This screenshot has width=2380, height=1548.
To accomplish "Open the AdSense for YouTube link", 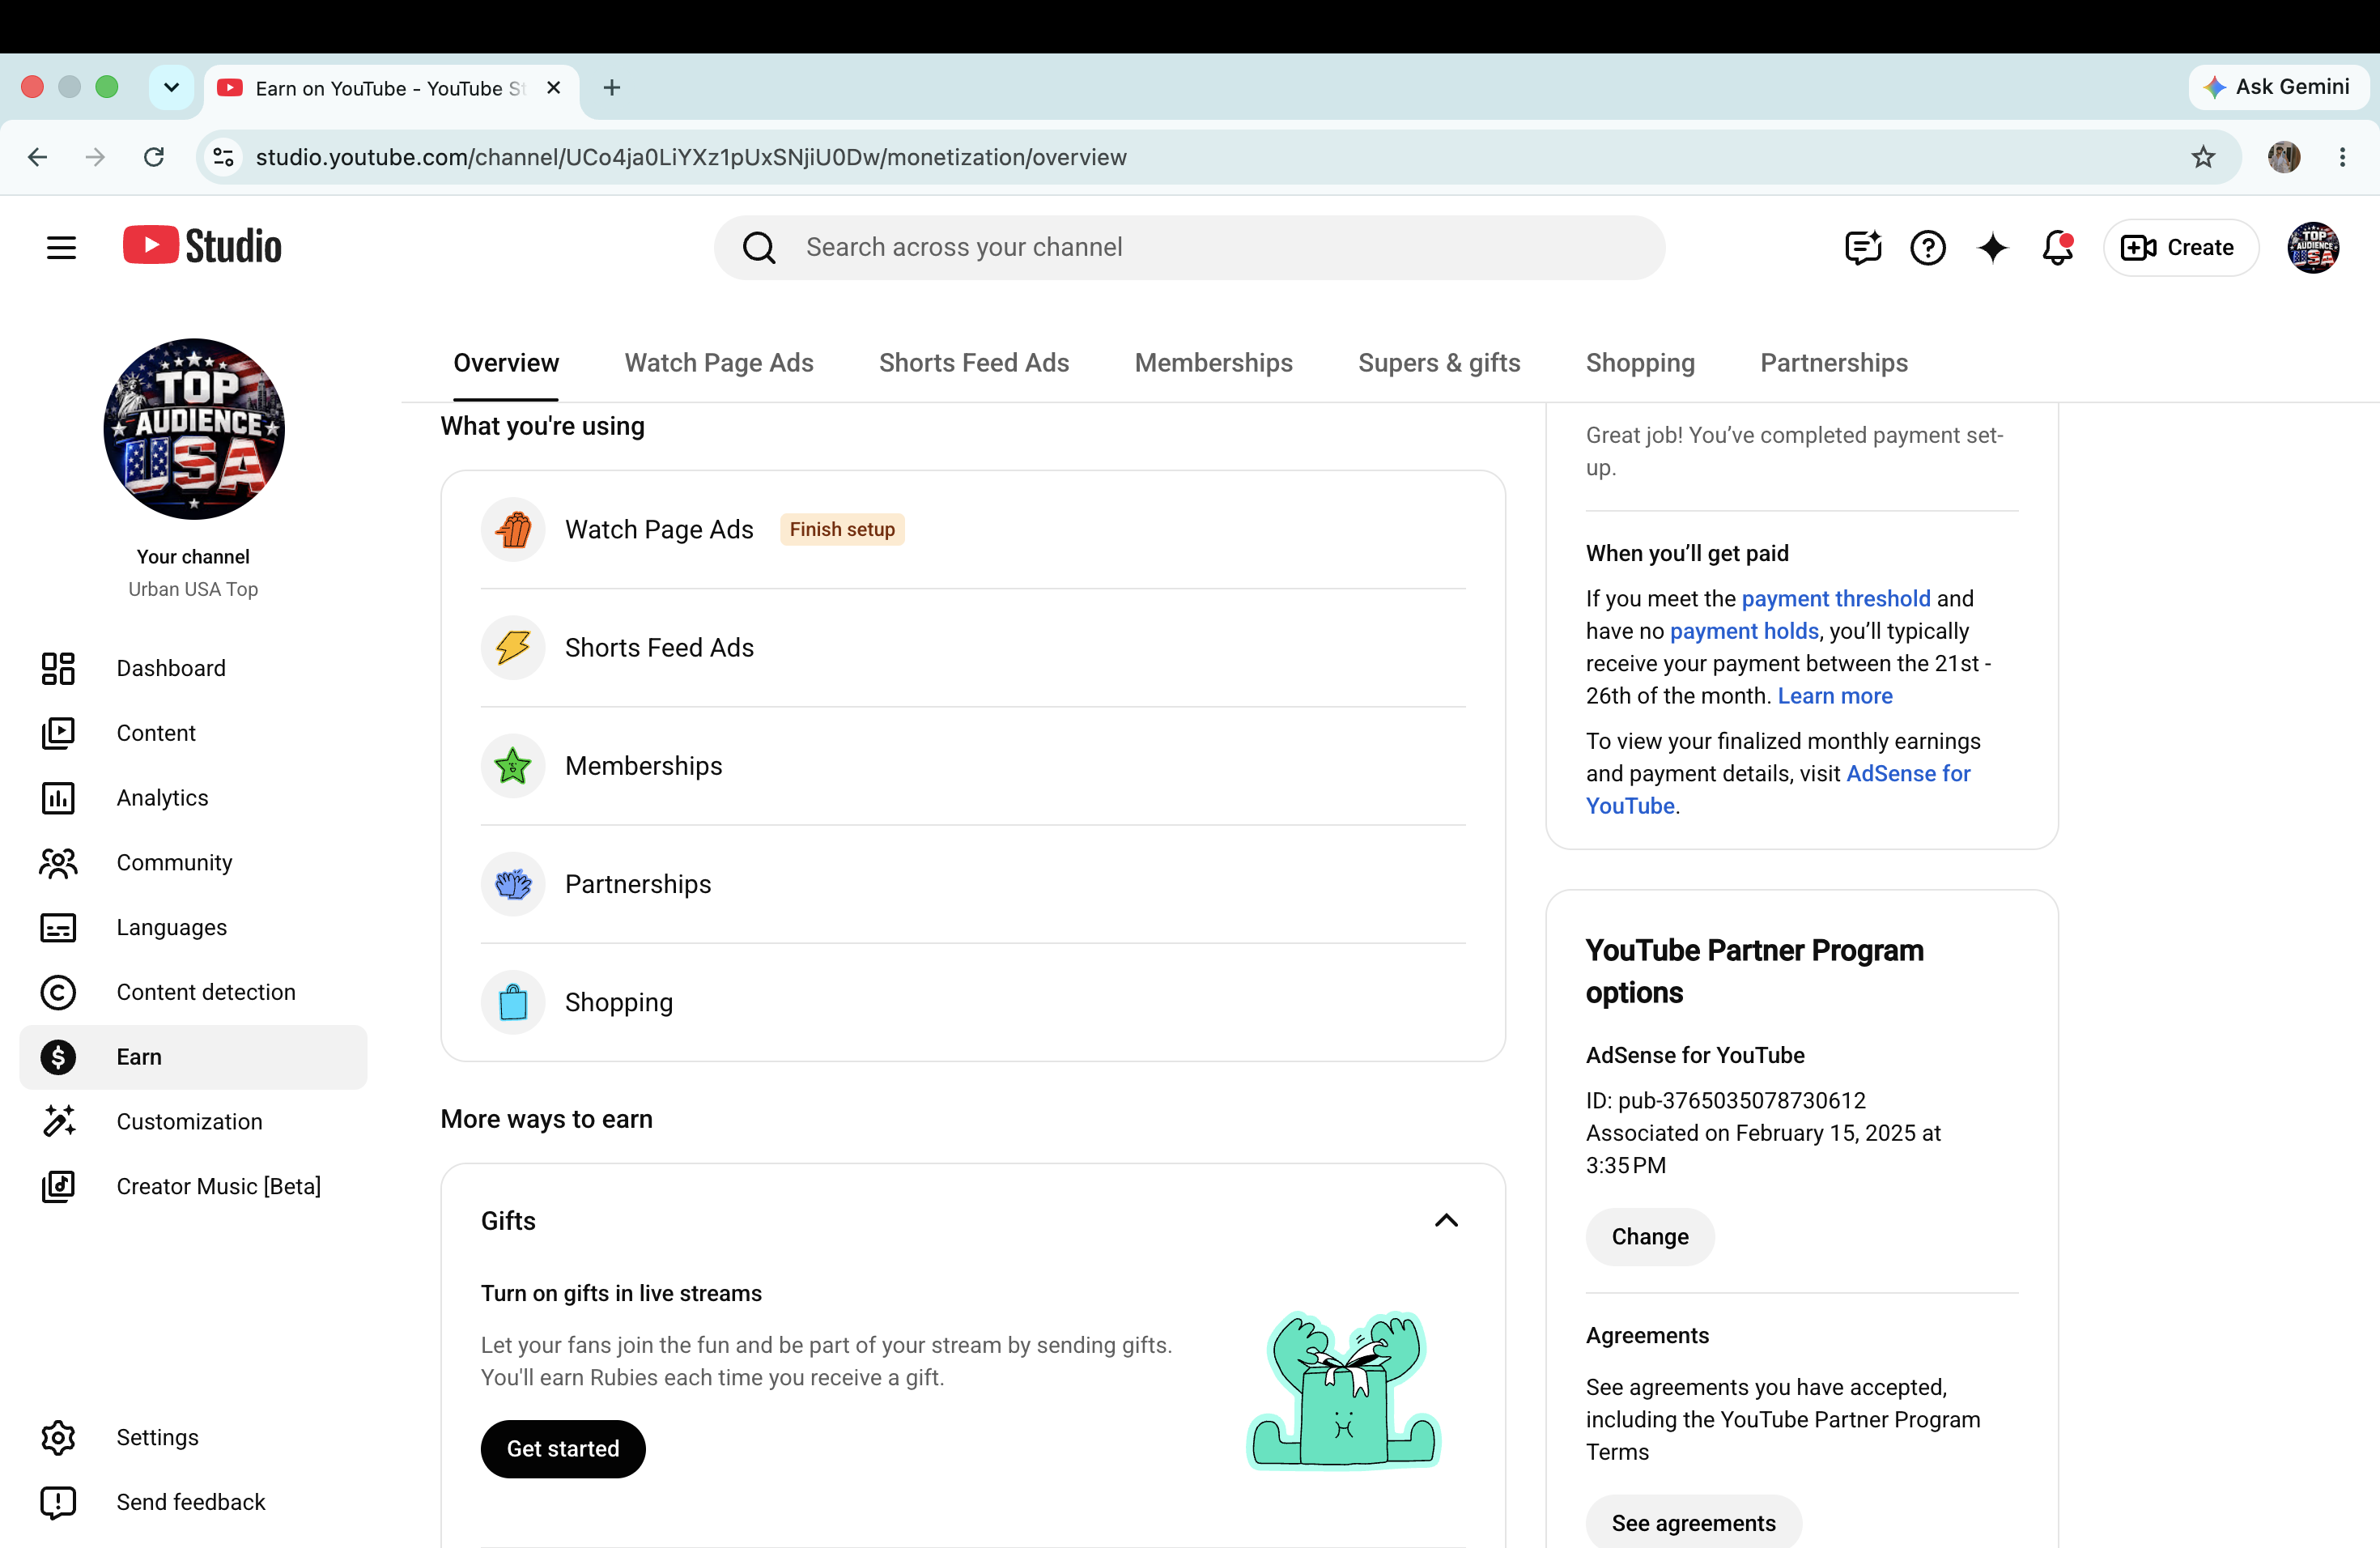I will point(1778,789).
